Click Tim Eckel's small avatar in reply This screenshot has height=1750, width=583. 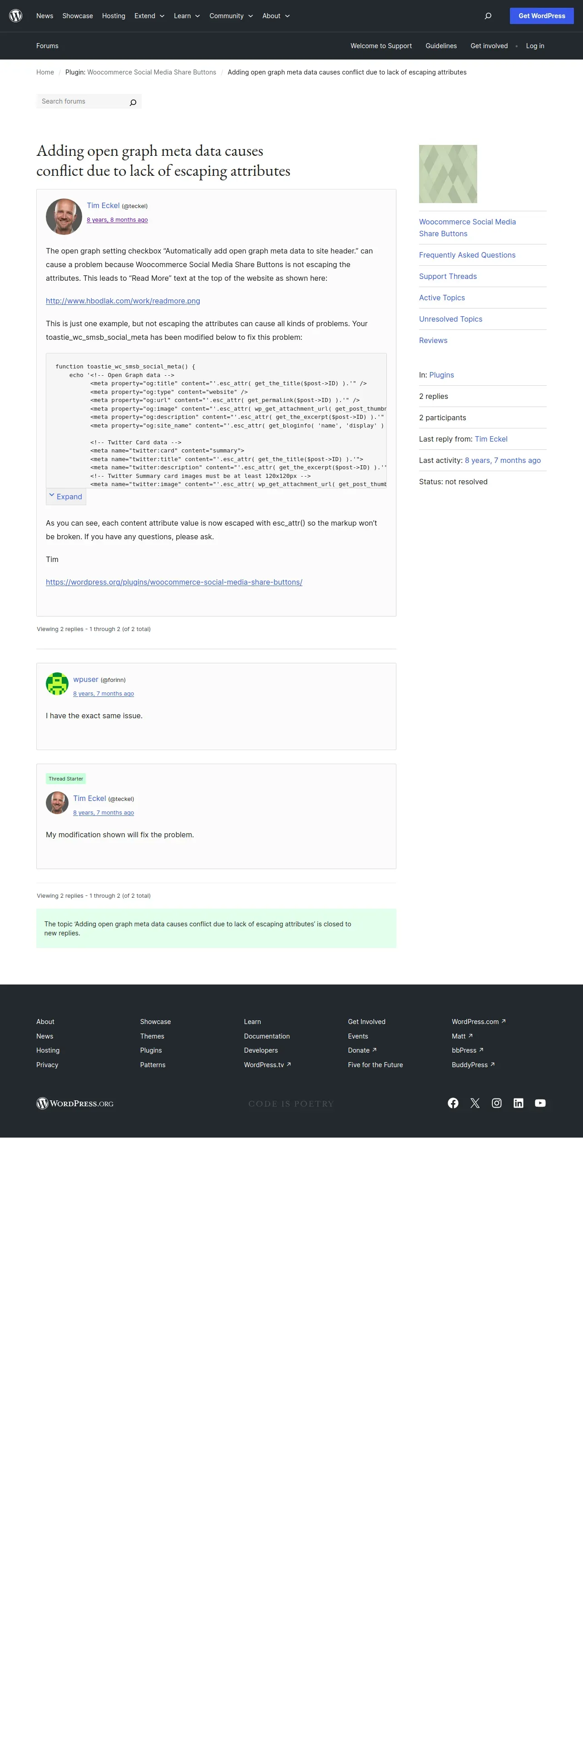tap(57, 803)
